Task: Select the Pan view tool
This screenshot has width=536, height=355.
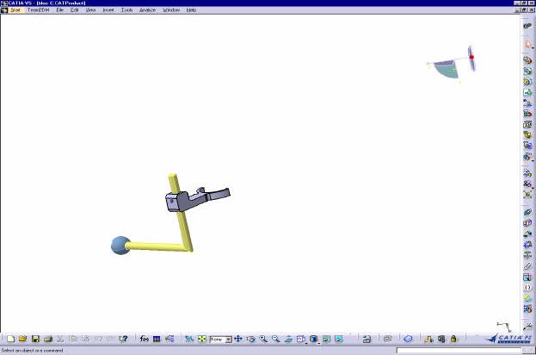Action: 238,339
